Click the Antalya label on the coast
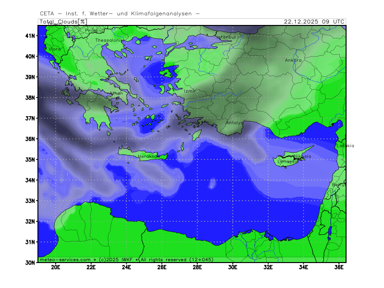Screen dimensions: 384x288 click(234, 122)
